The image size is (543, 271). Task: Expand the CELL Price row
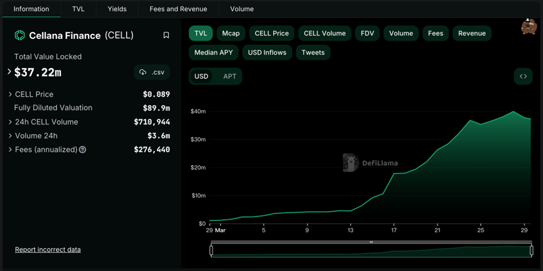tap(10, 95)
